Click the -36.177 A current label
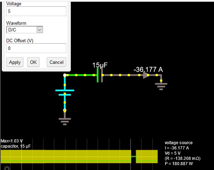This screenshot has width=214, height=170. 148,69
